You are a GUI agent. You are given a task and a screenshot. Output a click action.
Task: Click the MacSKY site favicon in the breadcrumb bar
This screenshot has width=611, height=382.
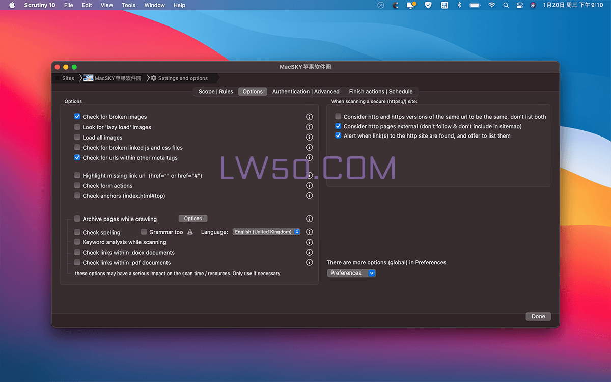point(87,78)
